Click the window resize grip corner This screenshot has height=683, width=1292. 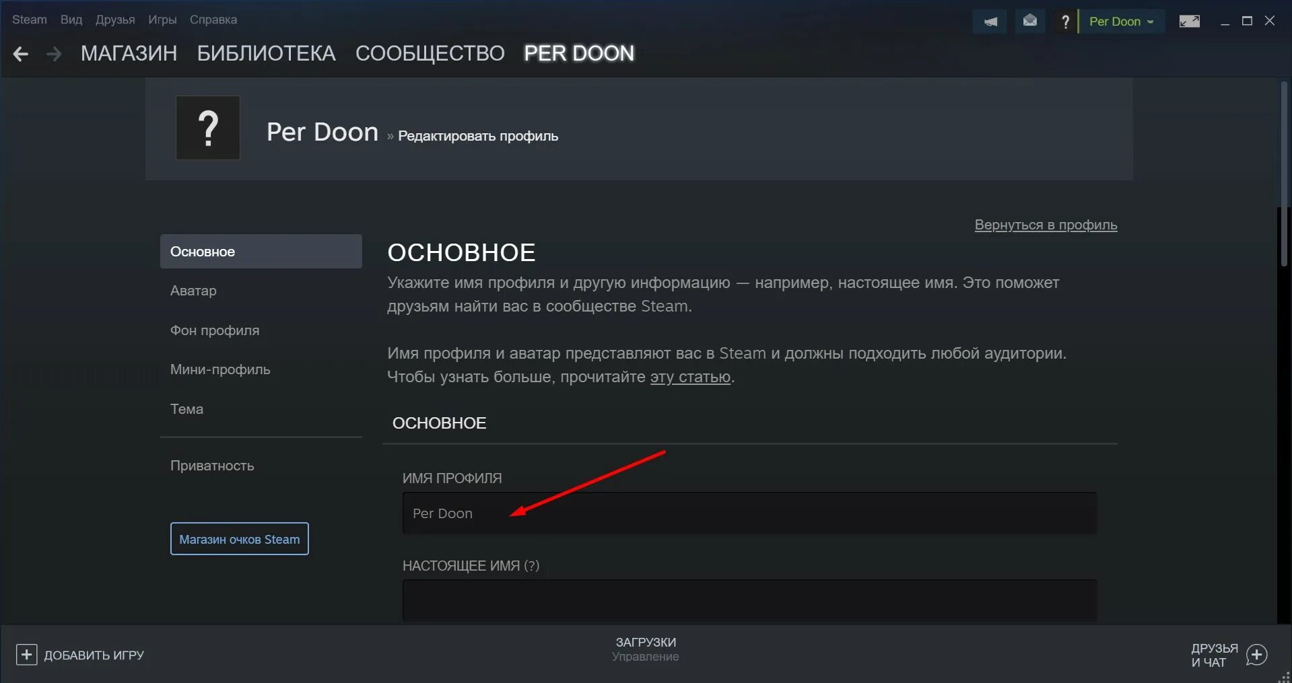click(x=1285, y=676)
